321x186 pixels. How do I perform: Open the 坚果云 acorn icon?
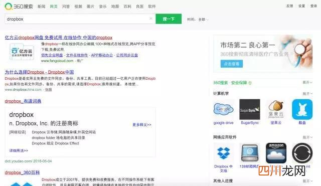(x=276, y=109)
